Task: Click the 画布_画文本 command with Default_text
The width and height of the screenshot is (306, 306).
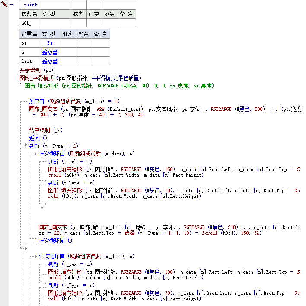Action: click(43, 109)
